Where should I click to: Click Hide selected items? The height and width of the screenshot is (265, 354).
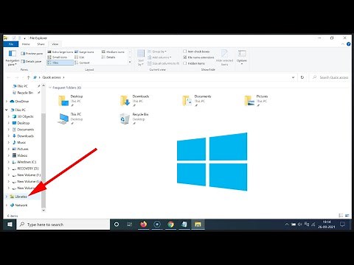(x=224, y=57)
